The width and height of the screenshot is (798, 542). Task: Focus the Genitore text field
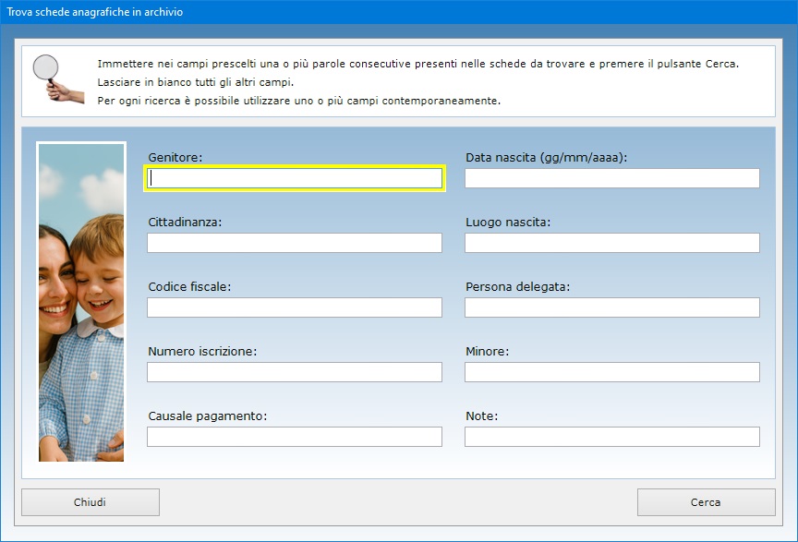pos(295,178)
